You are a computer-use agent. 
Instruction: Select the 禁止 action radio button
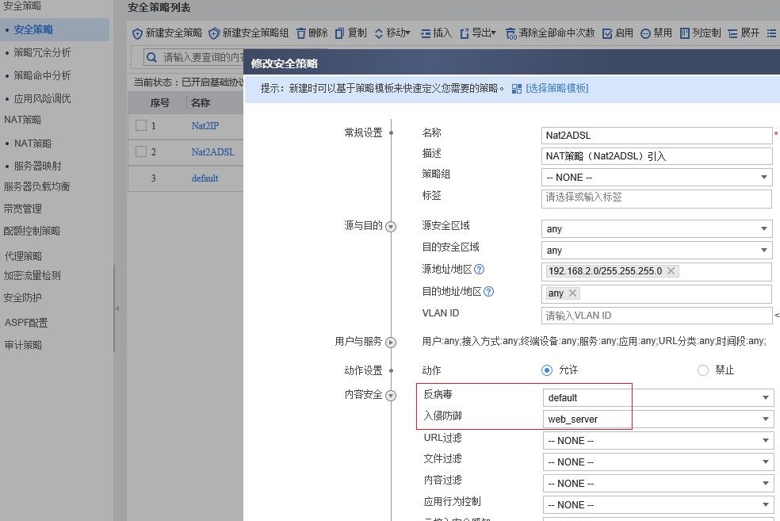click(x=702, y=370)
